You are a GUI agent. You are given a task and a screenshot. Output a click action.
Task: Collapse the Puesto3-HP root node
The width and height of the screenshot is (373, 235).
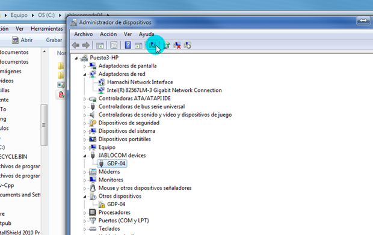pyautogui.click(x=76, y=58)
